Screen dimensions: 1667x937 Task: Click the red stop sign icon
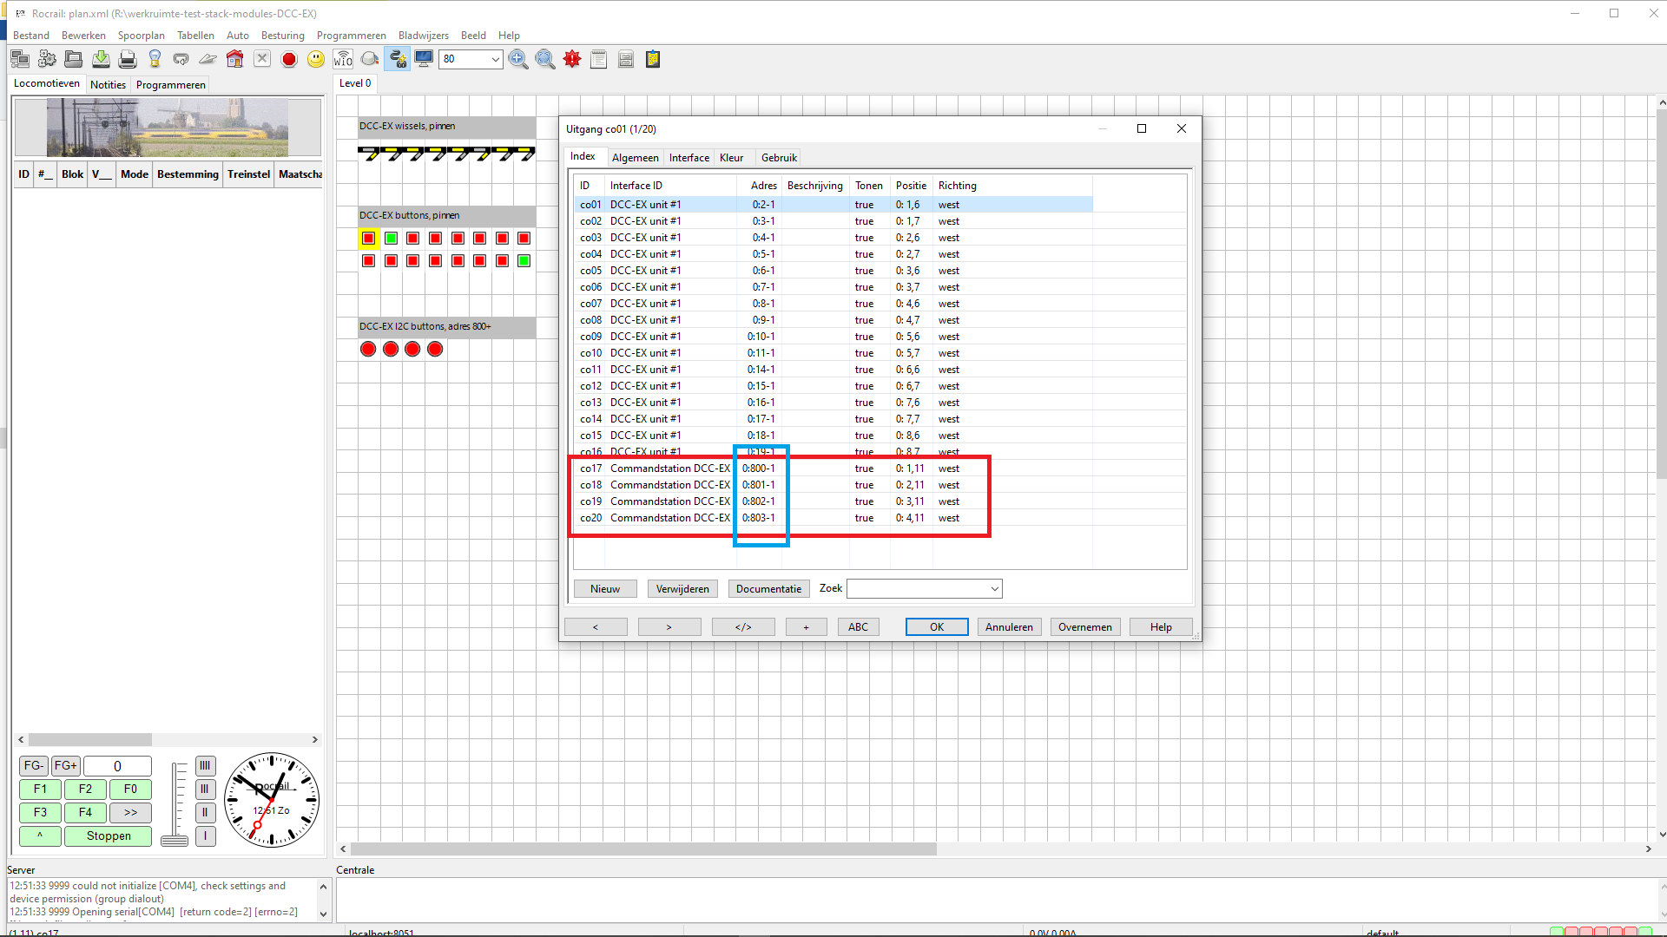(x=289, y=59)
